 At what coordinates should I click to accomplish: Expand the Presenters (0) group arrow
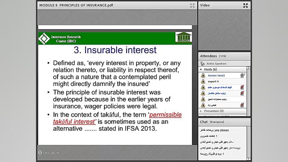pyautogui.click(x=201, y=111)
